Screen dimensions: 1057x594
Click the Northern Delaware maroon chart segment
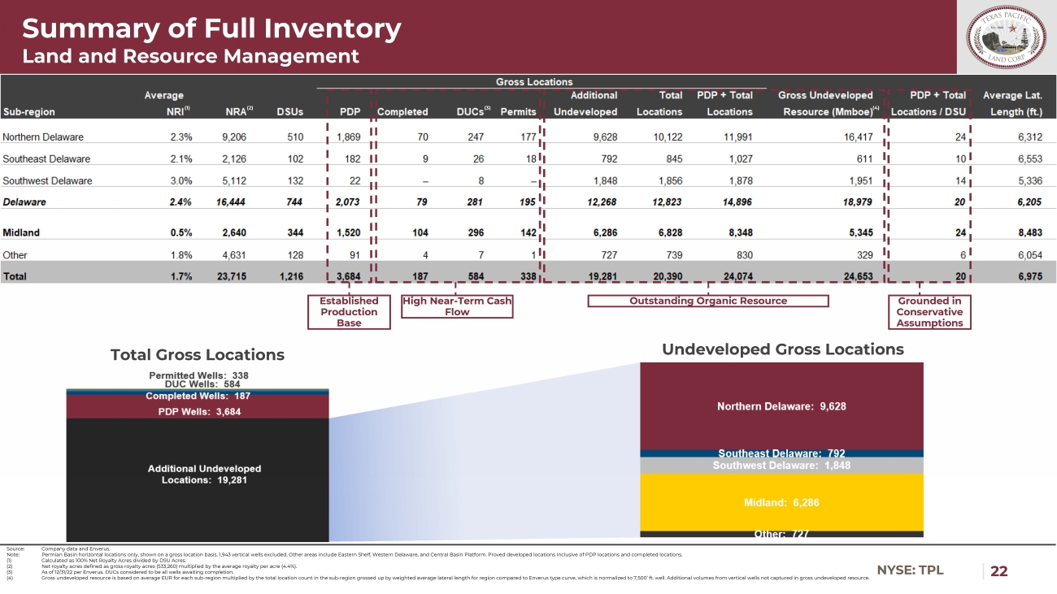click(x=781, y=406)
